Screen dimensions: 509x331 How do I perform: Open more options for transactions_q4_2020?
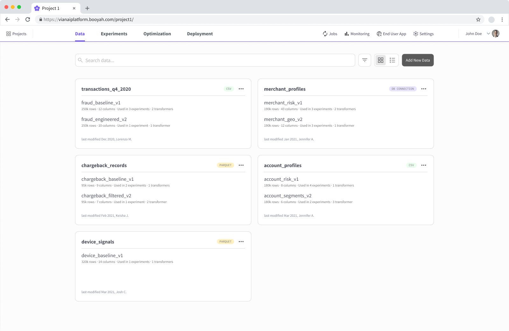click(x=241, y=89)
